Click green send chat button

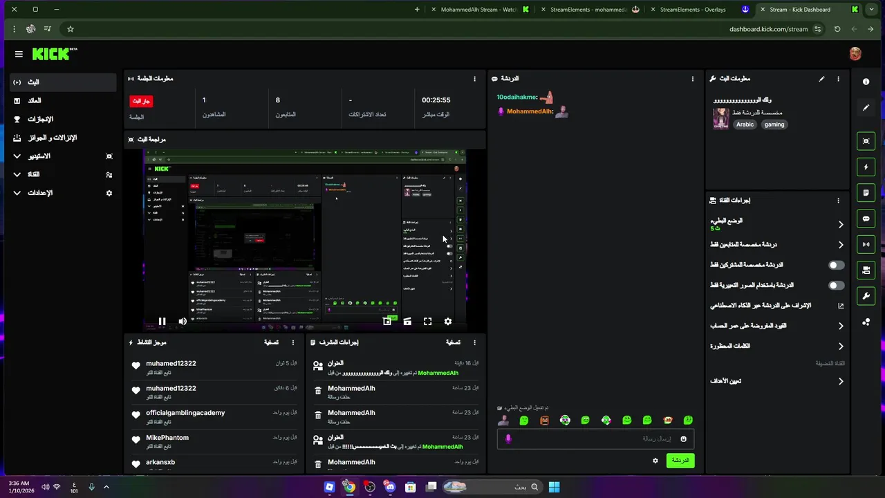click(x=680, y=461)
